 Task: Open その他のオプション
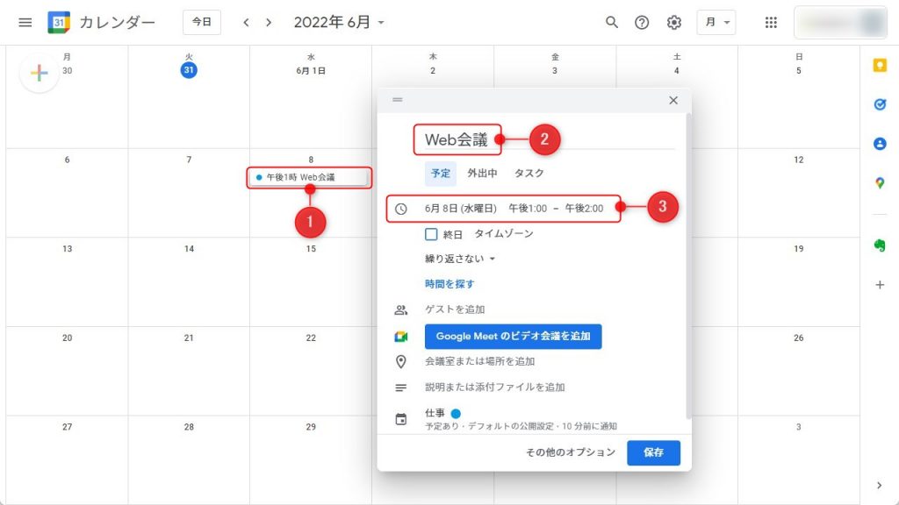(571, 452)
